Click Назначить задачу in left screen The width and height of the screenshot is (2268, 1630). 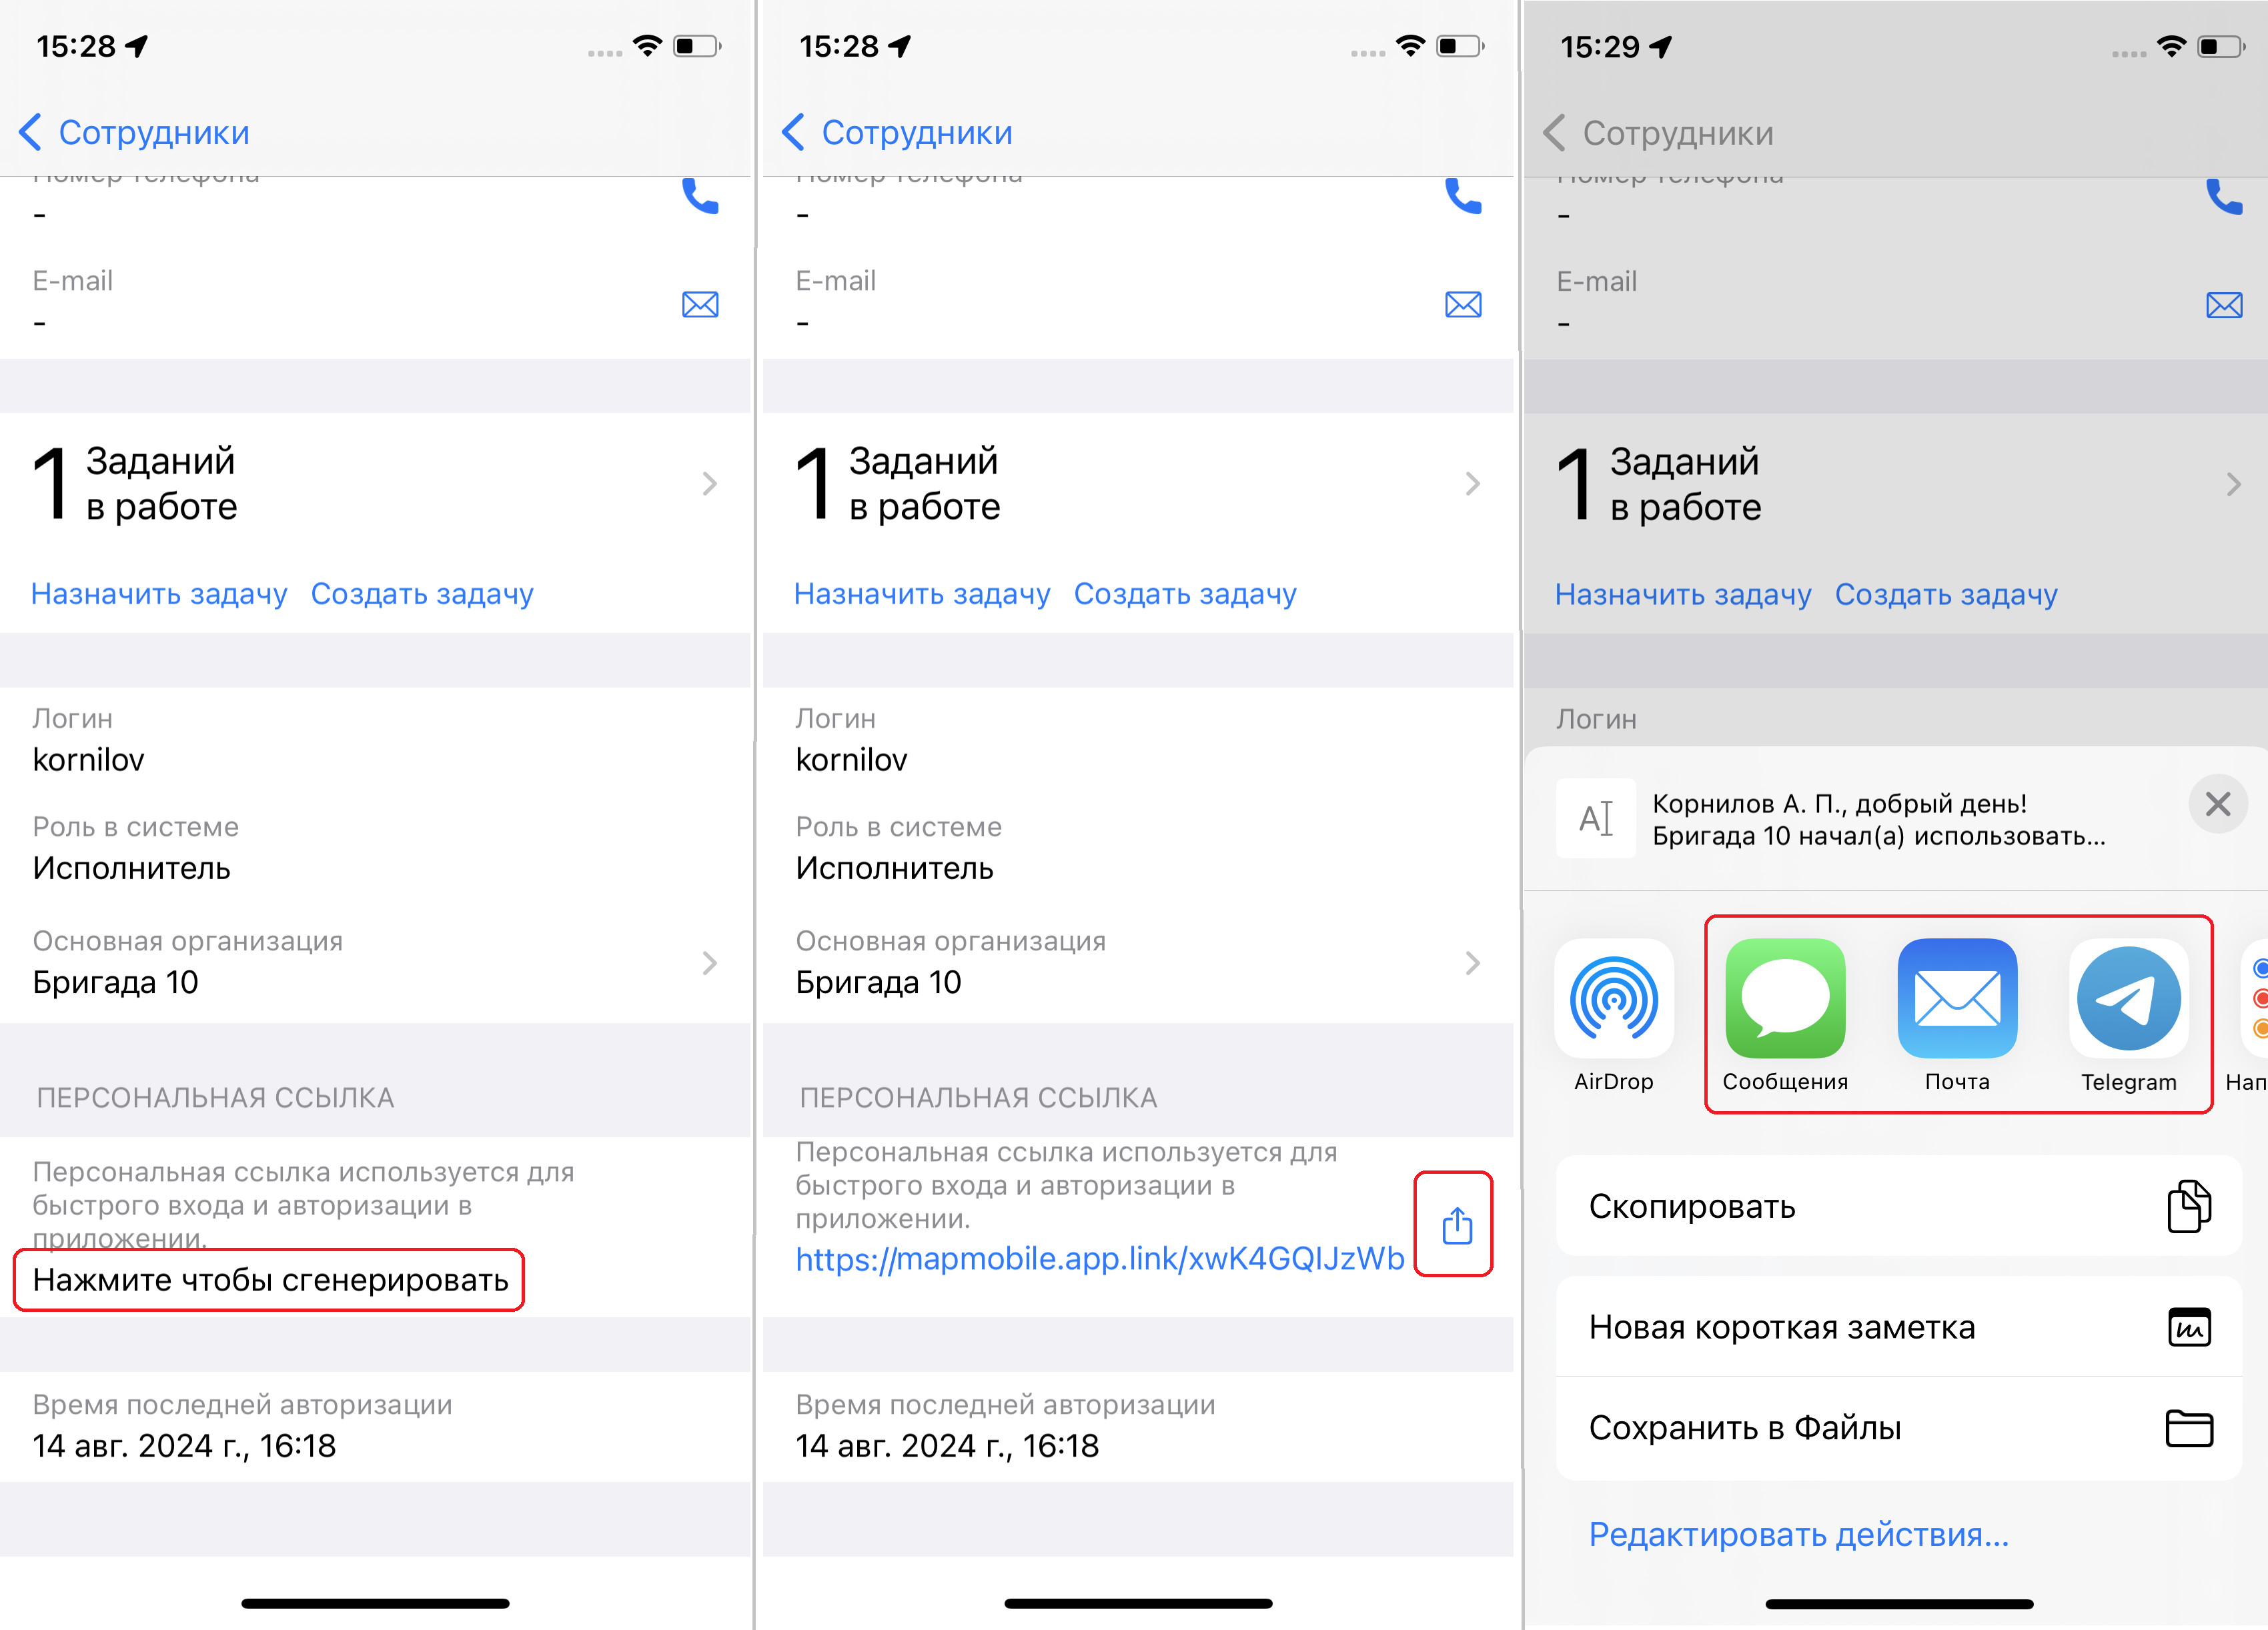(159, 594)
